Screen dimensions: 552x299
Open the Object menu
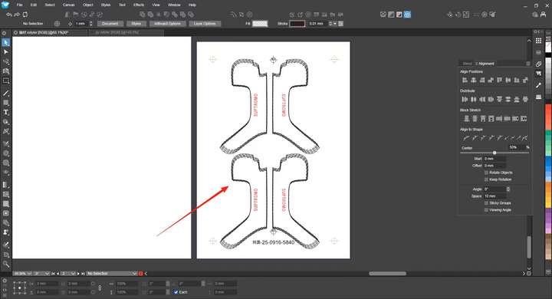coord(87,5)
